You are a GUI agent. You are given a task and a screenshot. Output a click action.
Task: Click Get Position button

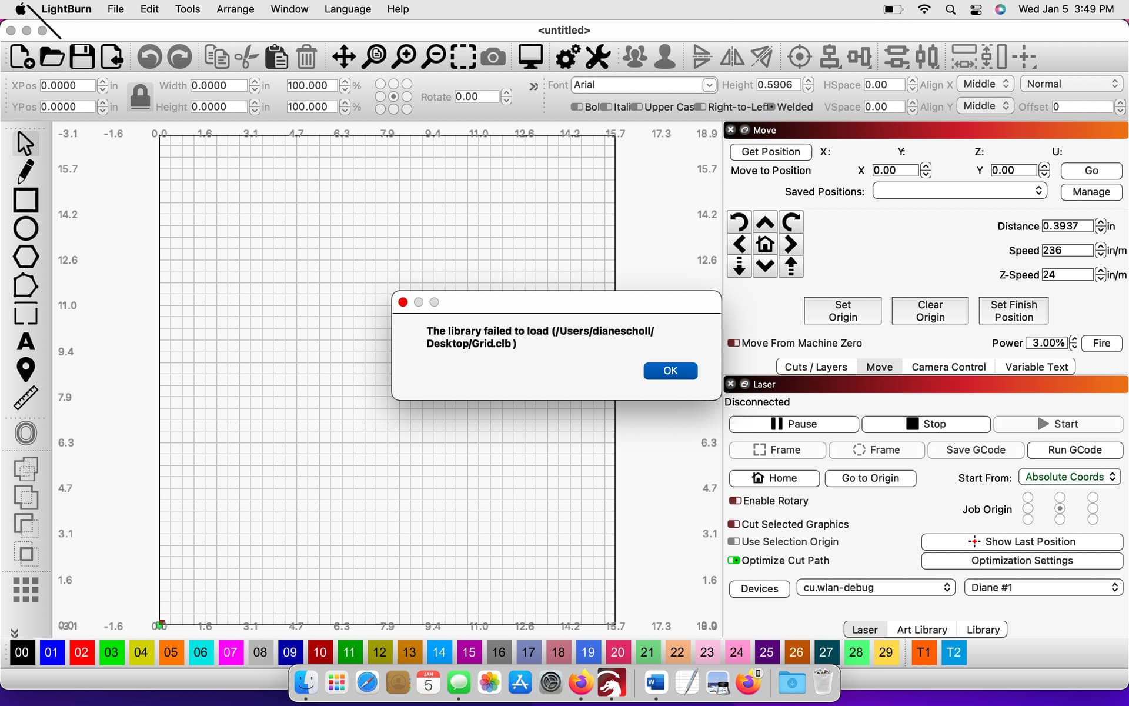click(x=770, y=152)
